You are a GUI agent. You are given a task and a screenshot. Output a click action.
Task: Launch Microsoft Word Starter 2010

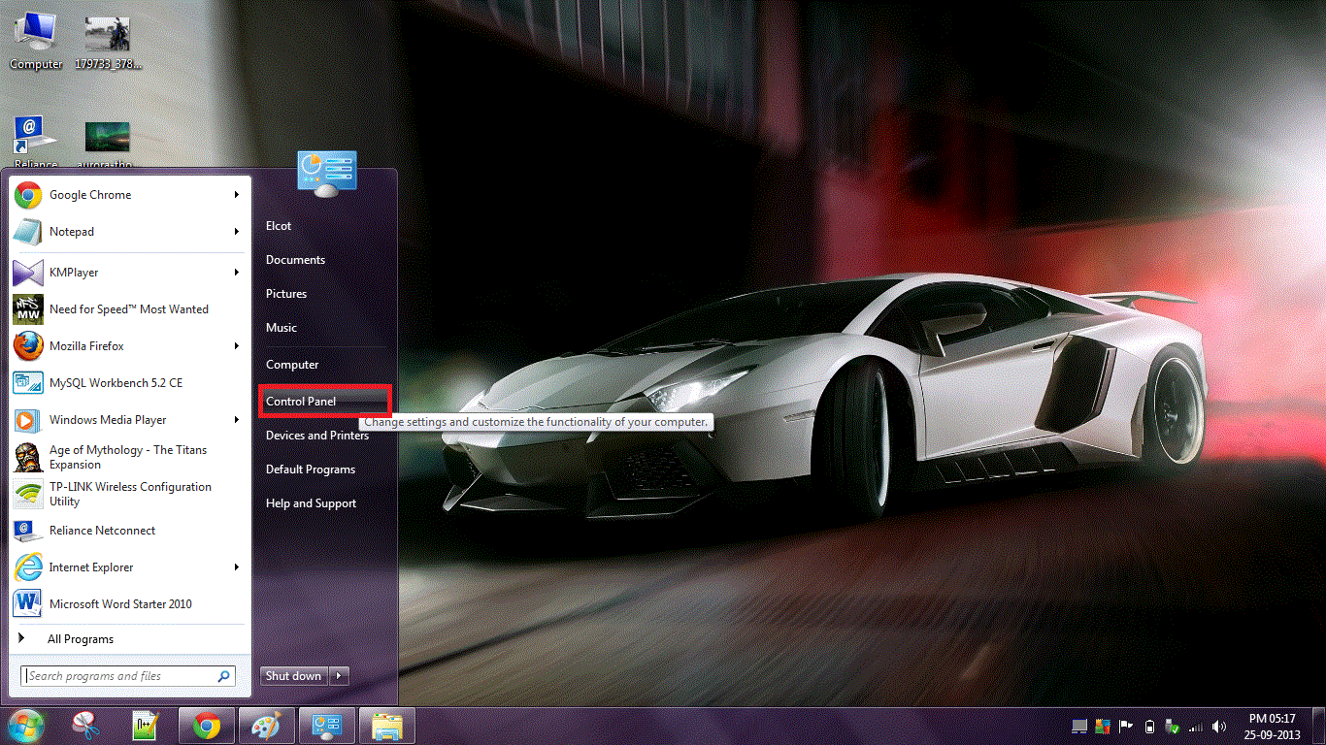pyautogui.click(x=130, y=604)
